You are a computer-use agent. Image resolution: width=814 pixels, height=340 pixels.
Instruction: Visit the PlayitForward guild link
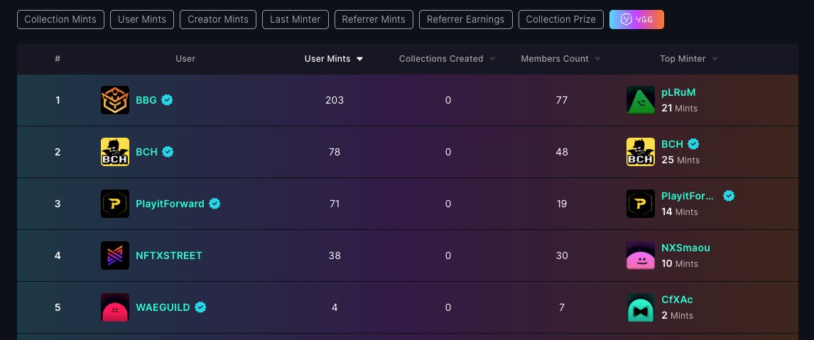coord(170,204)
